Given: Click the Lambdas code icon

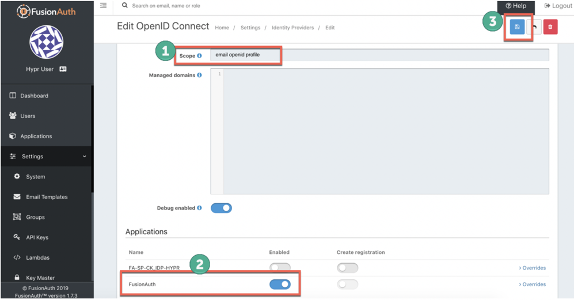Looking at the screenshot, I should 17,257.
